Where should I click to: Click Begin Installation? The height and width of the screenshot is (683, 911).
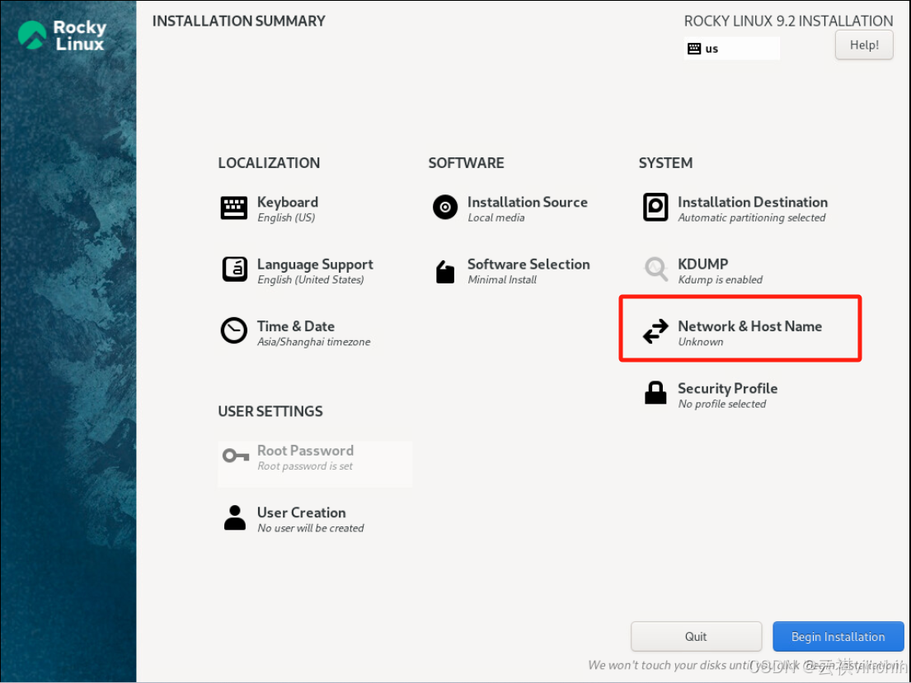(838, 637)
